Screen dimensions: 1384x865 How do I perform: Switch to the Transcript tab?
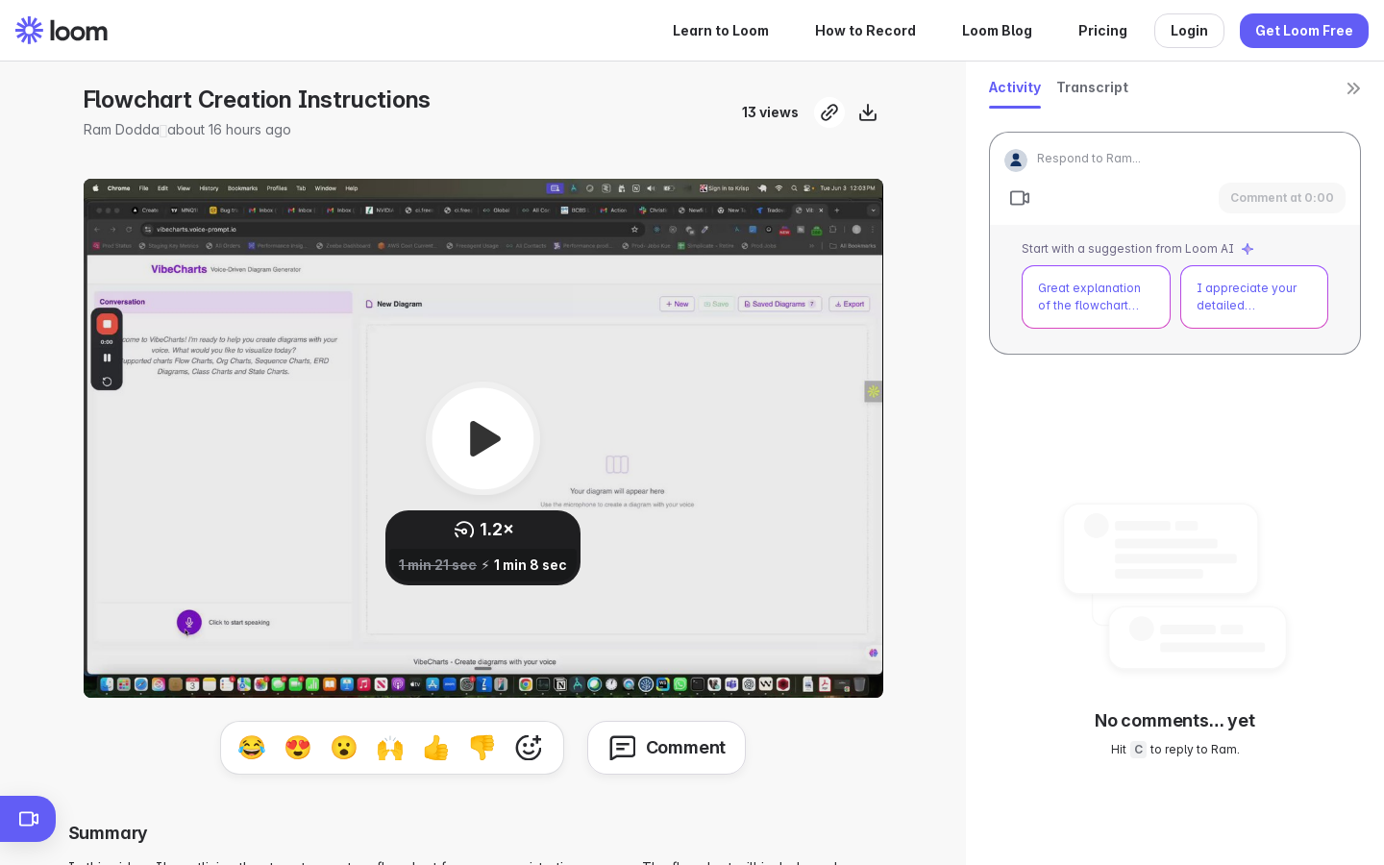coord(1092,87)
